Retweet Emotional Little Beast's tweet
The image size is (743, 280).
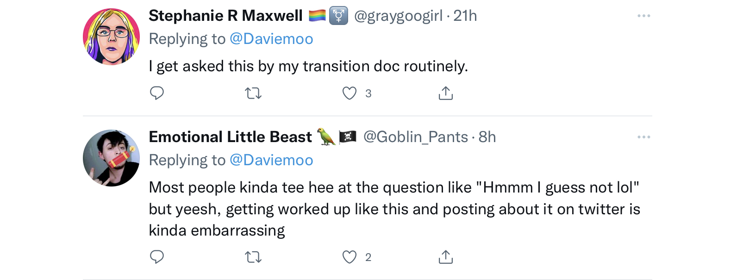[x=253, y=257]
